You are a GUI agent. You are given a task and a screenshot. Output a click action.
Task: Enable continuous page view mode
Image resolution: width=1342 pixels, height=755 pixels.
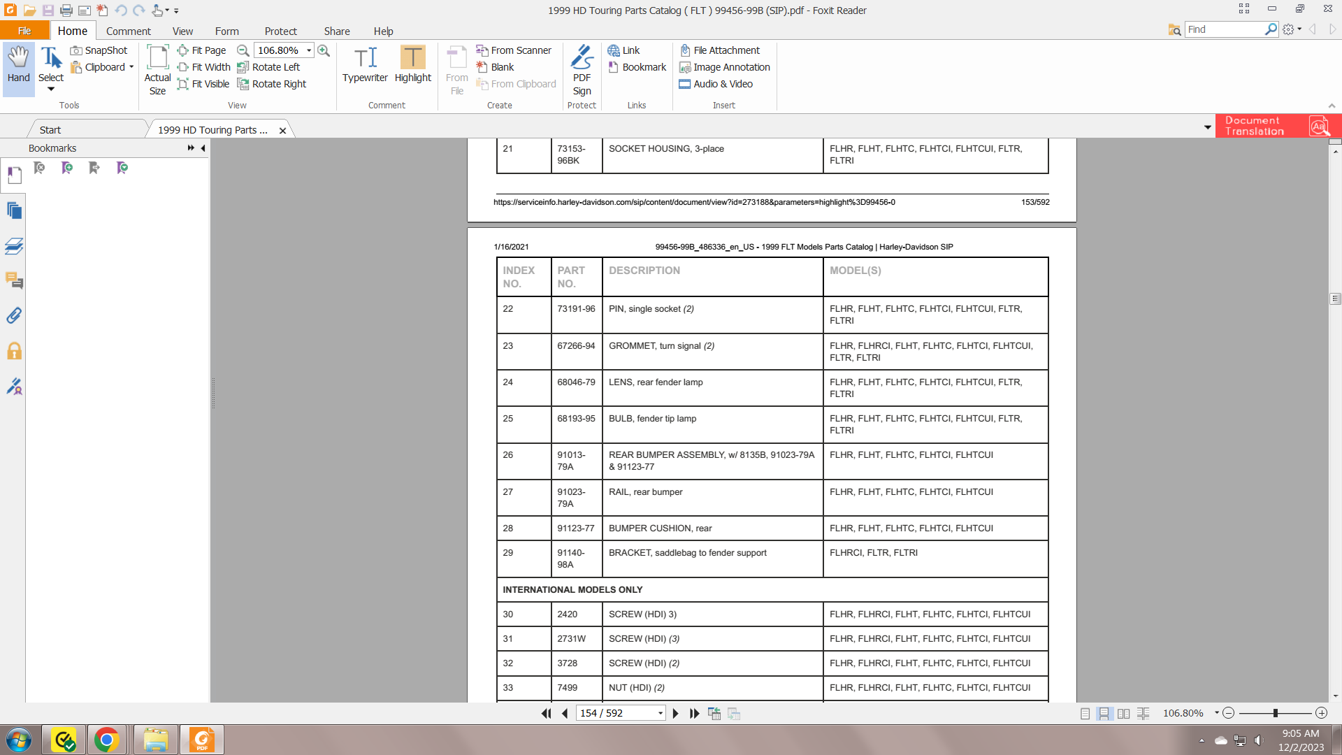click(x=1104, y=713)
